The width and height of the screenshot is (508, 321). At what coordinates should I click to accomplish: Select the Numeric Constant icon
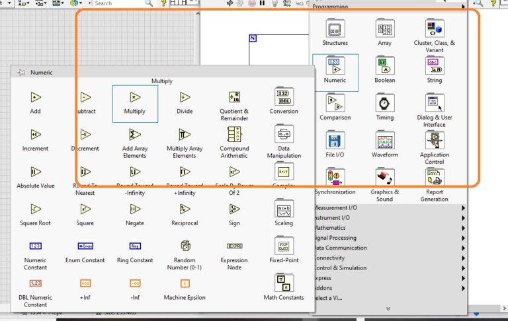coord(36,246)
